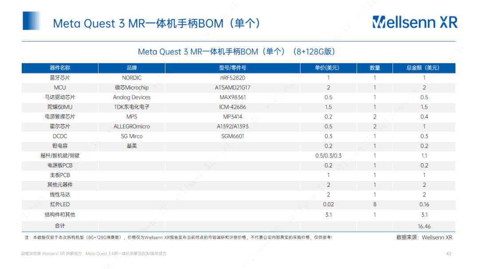Click the '型号/零件号' column header
Screen dimensions: 479x269
pos(232,68)
